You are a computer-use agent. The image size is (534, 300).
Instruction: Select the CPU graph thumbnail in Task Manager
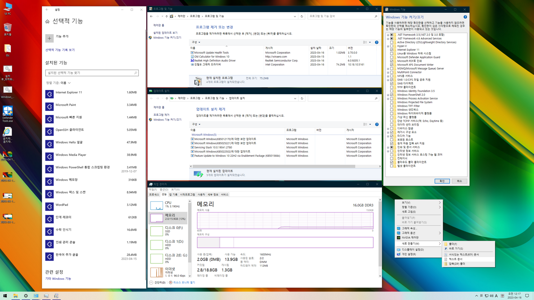157,205
